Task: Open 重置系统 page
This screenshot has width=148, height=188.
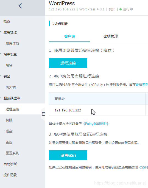Action: [12, 153]
